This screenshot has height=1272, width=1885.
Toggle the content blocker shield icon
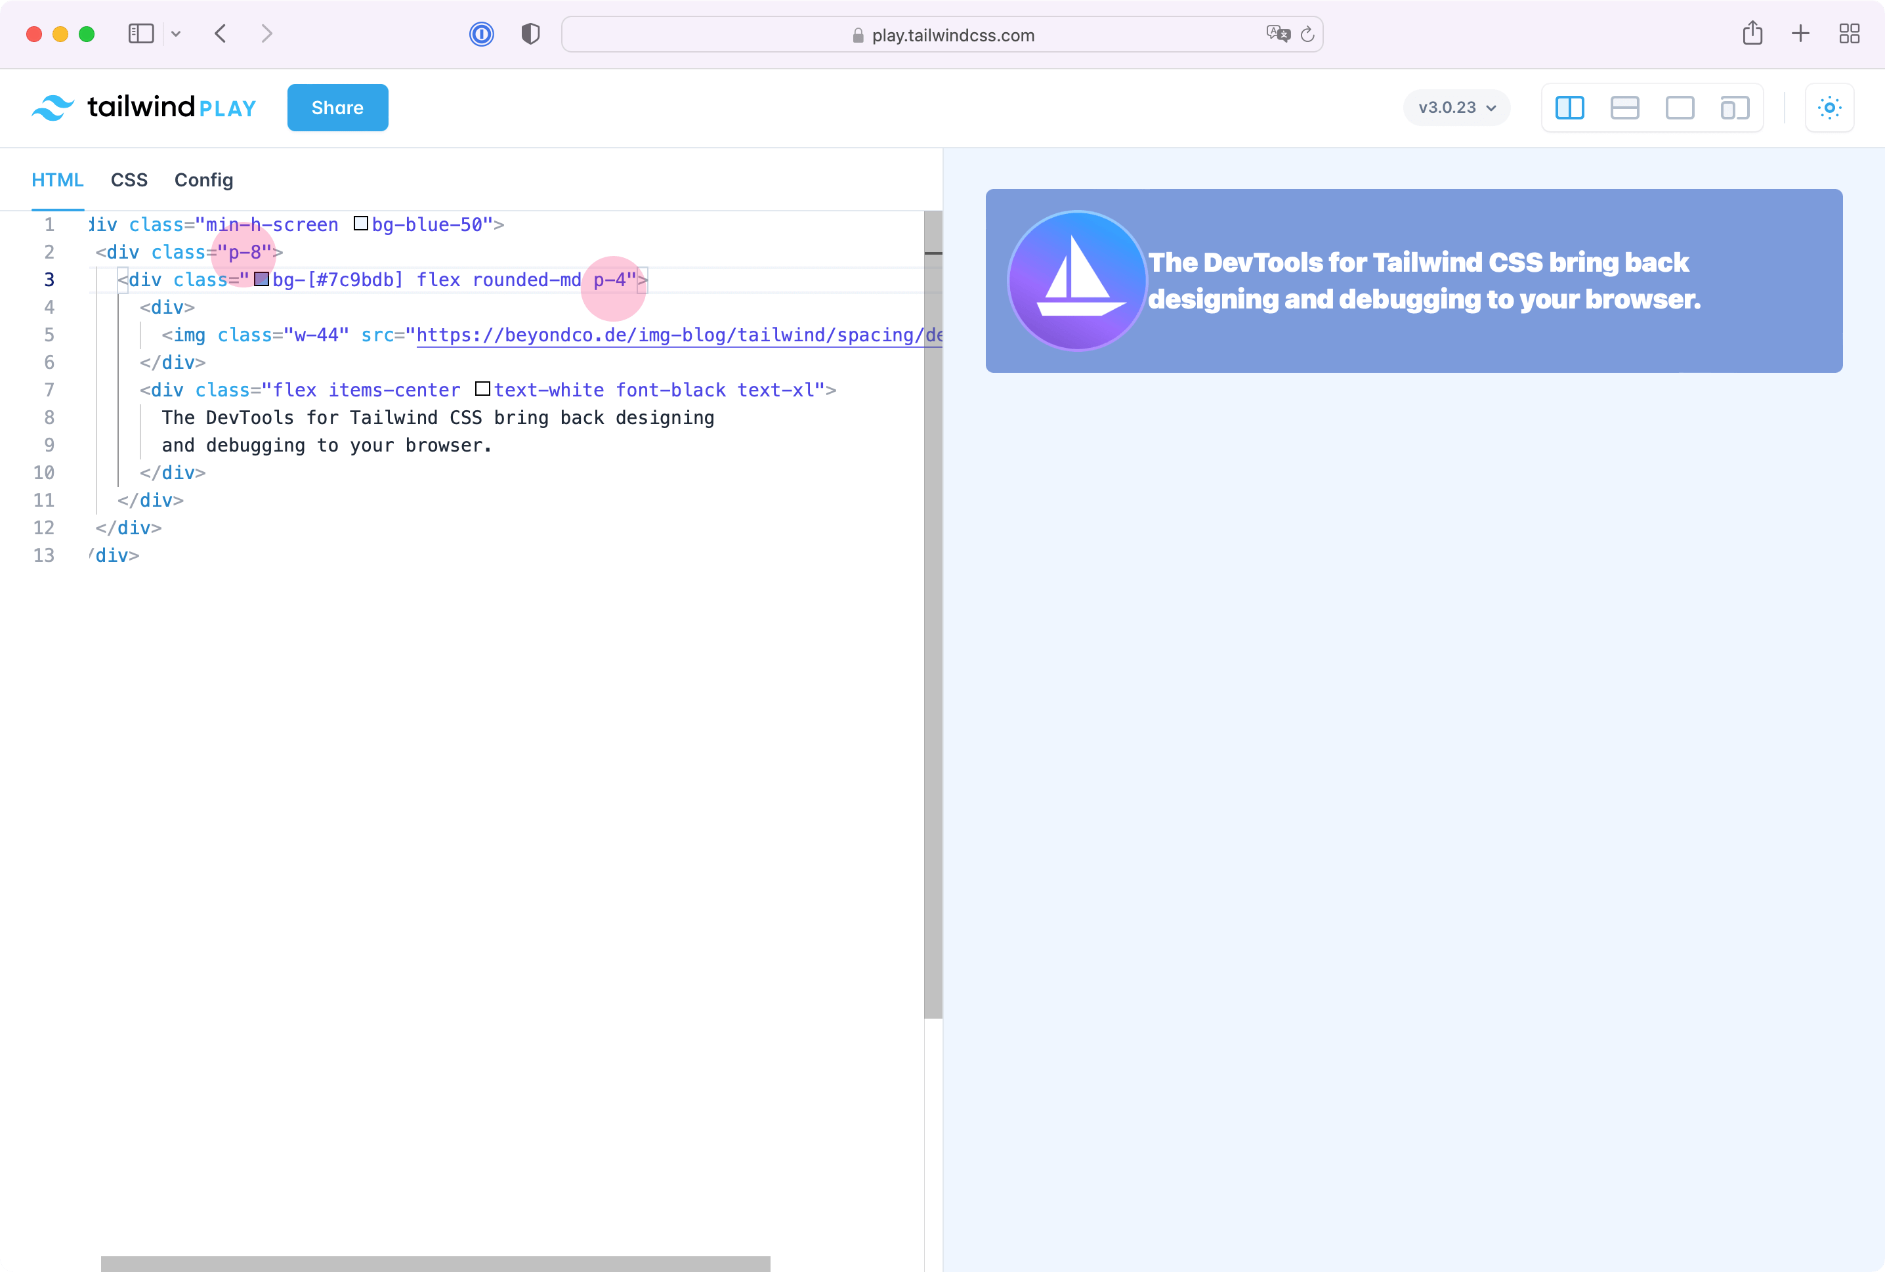[530, 34]
